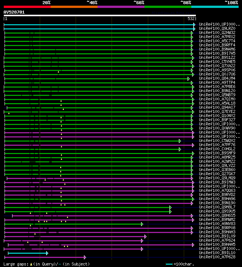Select the UniRef100_B9S1Z2 label
The height and width of the screenshot is (267, 242).
(217, 57)
